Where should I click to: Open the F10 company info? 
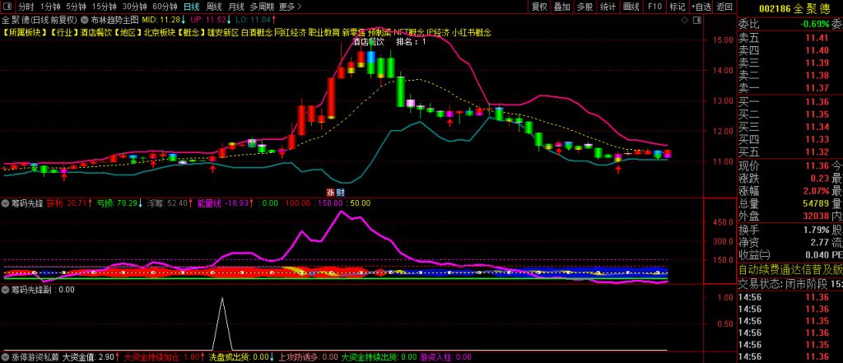point(654,7)
